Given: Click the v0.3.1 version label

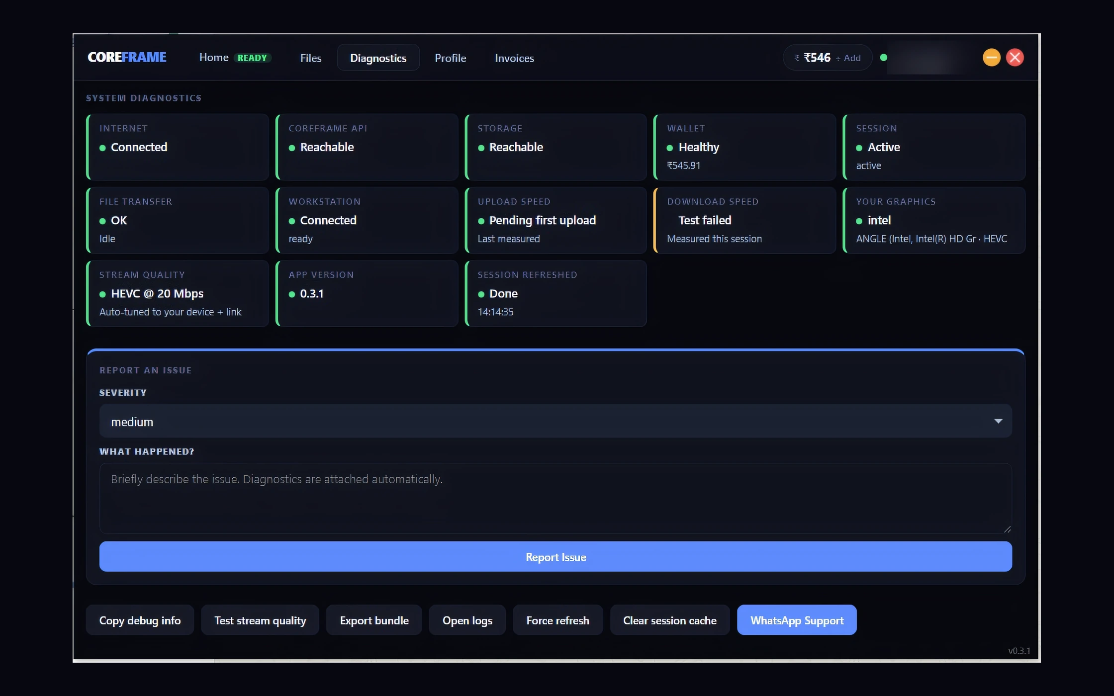Looking at the screenshot, I should [x=1019, y=650].
